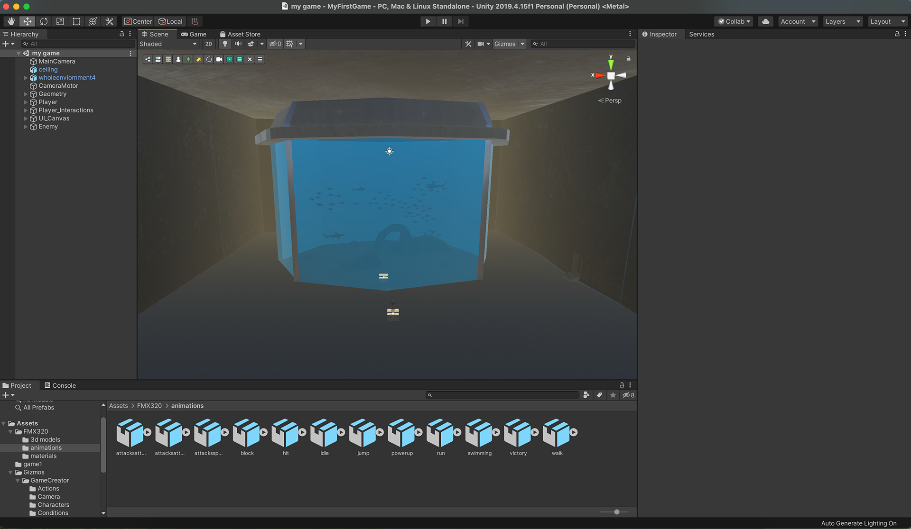Click the Step frame button

tap(460, 21)
